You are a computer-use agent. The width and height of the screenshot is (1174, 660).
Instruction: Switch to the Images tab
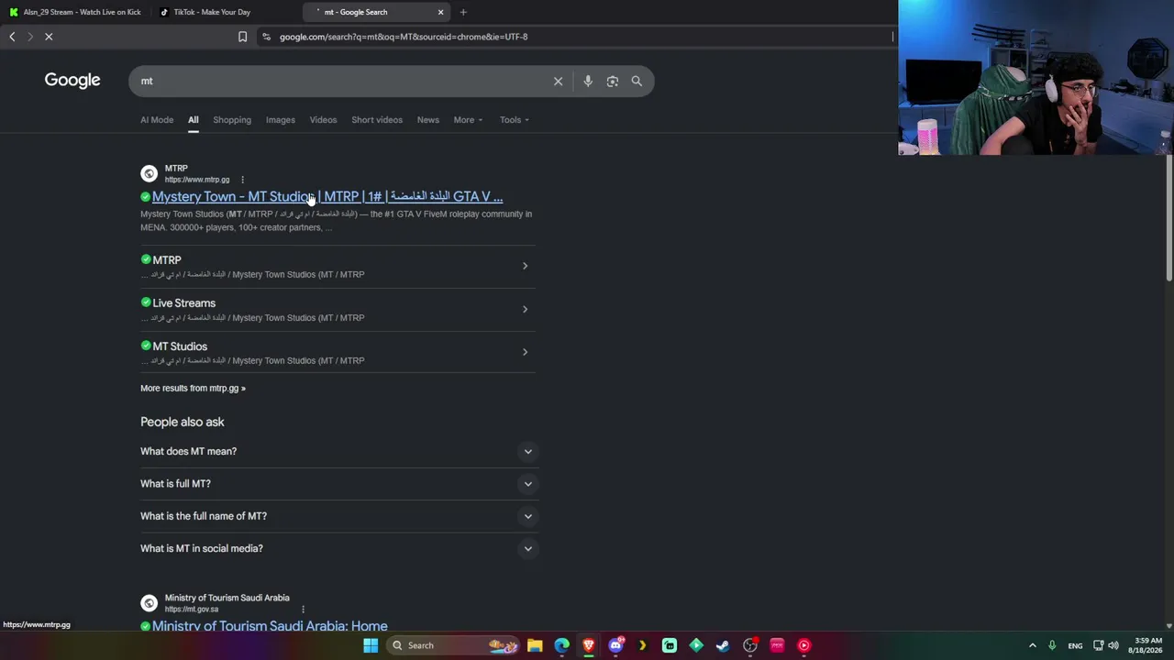[281, 120]
